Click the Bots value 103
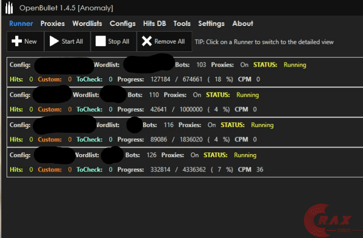The image size is (363, 238). (x=201, y=65)
